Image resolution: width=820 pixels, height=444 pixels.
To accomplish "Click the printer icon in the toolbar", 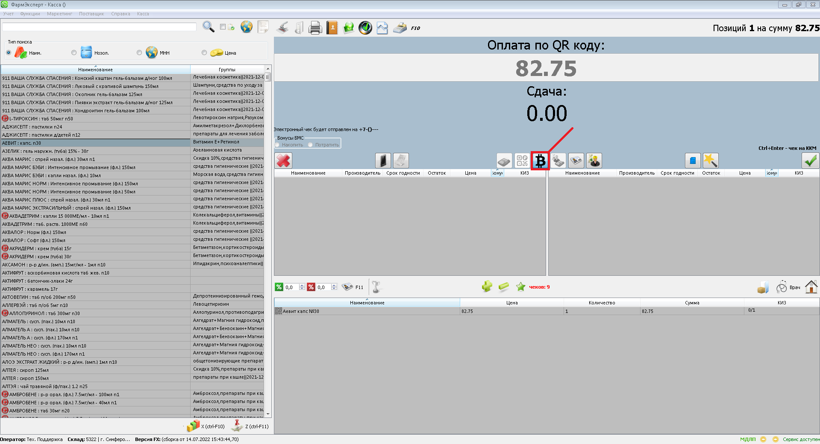I will pos(315,28).
